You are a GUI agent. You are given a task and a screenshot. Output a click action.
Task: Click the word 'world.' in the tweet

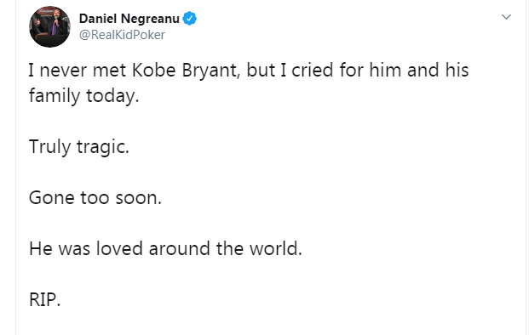[276, 249]
